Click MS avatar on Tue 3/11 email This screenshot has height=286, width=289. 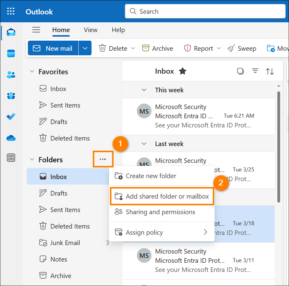pos(144,255)
